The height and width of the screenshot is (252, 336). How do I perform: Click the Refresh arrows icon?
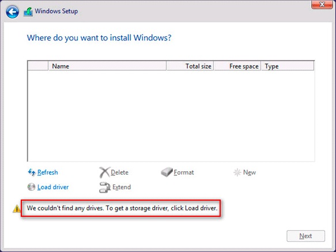[x=32, y=172]
